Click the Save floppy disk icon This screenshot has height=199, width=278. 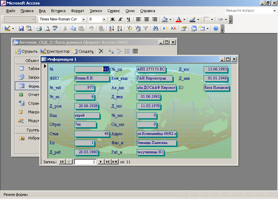pos(21,28)
